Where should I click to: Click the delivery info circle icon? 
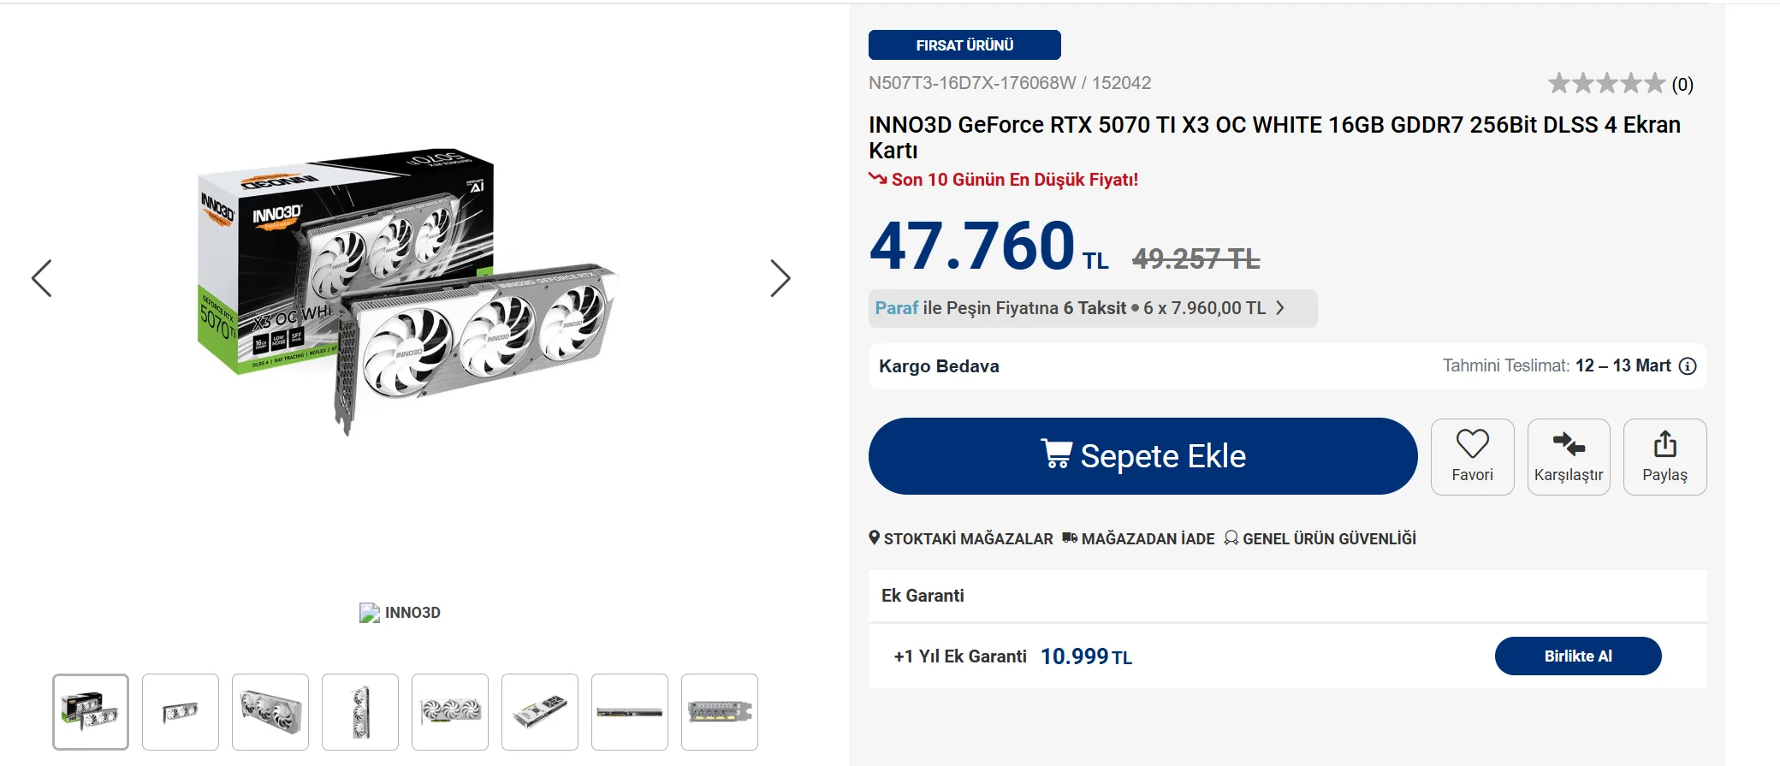pos(1688,366)
